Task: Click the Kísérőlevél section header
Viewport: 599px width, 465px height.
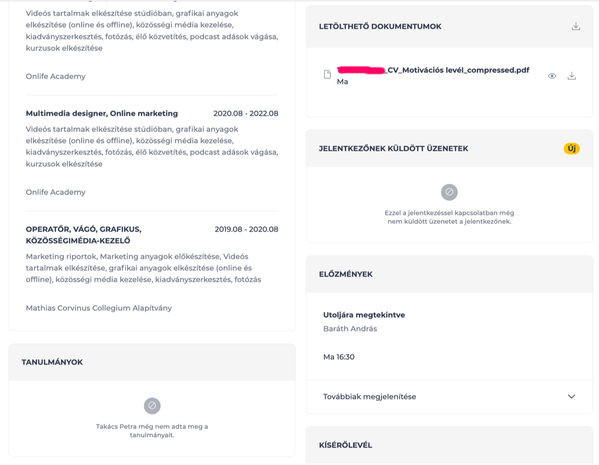Action: click(x=345, y=445)
